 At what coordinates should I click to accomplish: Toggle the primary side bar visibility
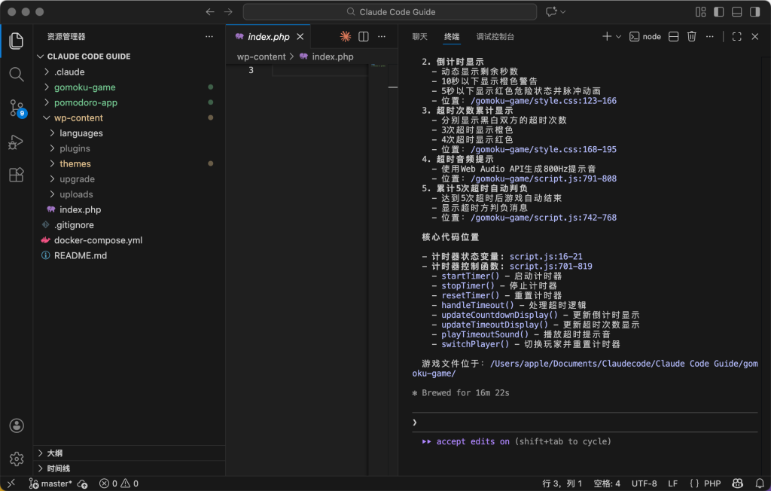click(x=718, y=12)
